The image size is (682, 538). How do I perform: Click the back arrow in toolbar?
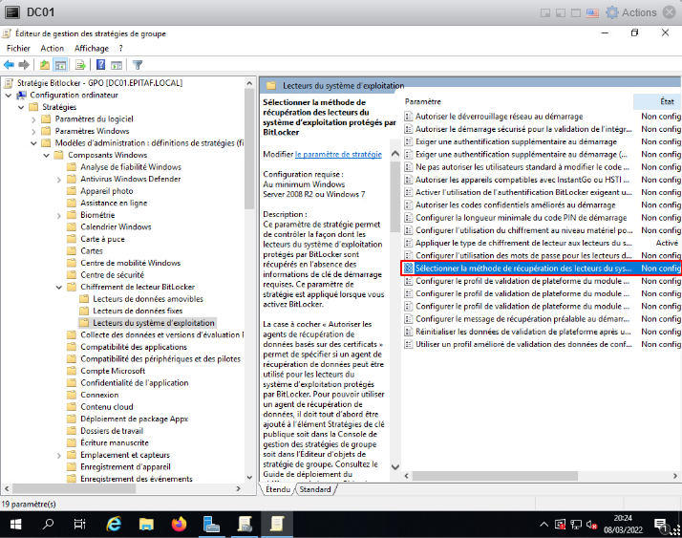tap(9, 65)
